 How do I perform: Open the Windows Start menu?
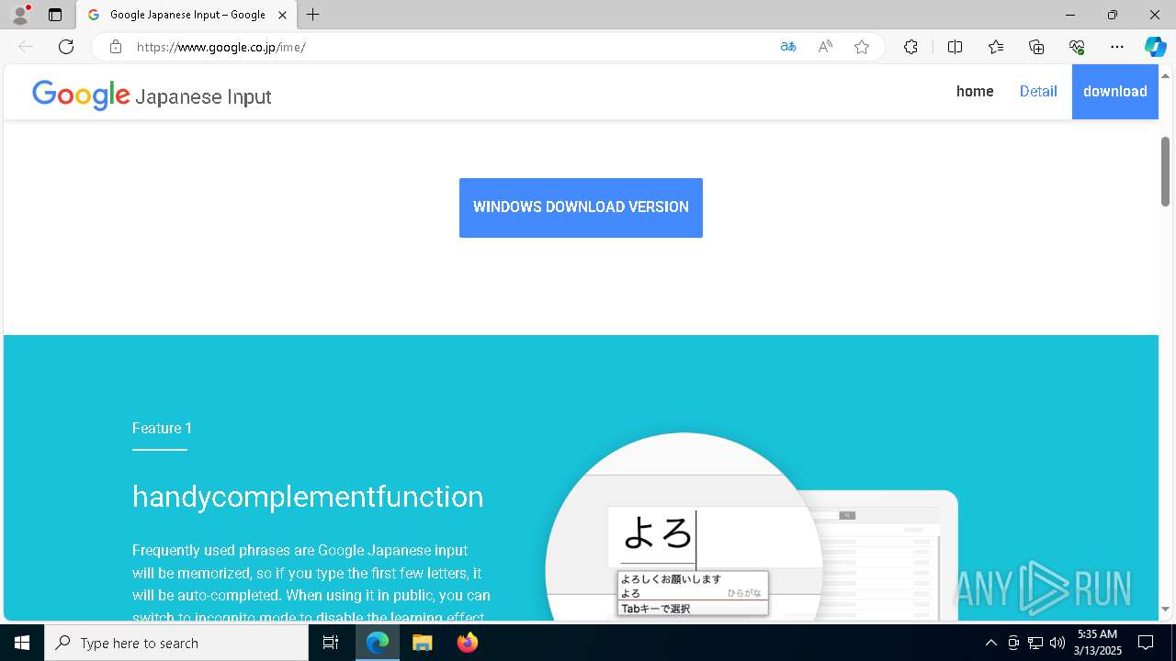coord(22,643)
